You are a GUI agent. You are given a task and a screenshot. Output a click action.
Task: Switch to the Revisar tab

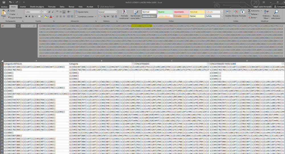click(72, 7)
